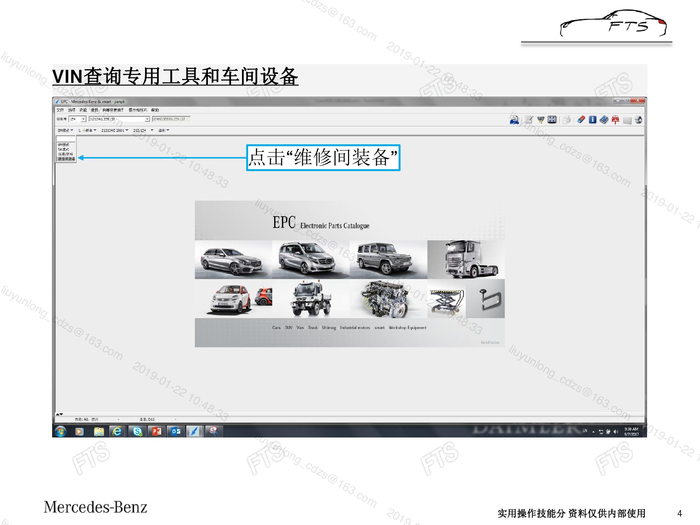Select BM模式 in the open mode list
This screenshot has width=700, height=525.
click(65, 145)
